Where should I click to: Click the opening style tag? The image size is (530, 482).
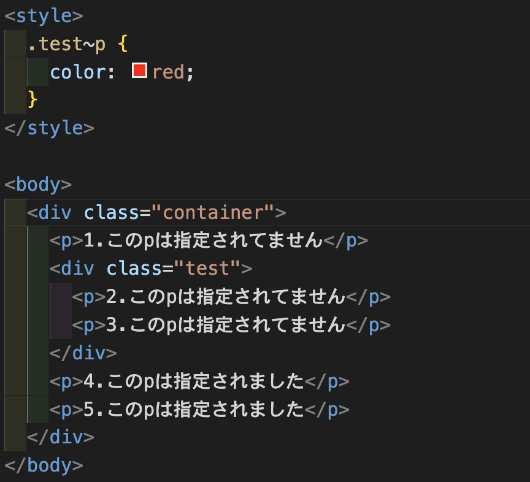[44, 15]
